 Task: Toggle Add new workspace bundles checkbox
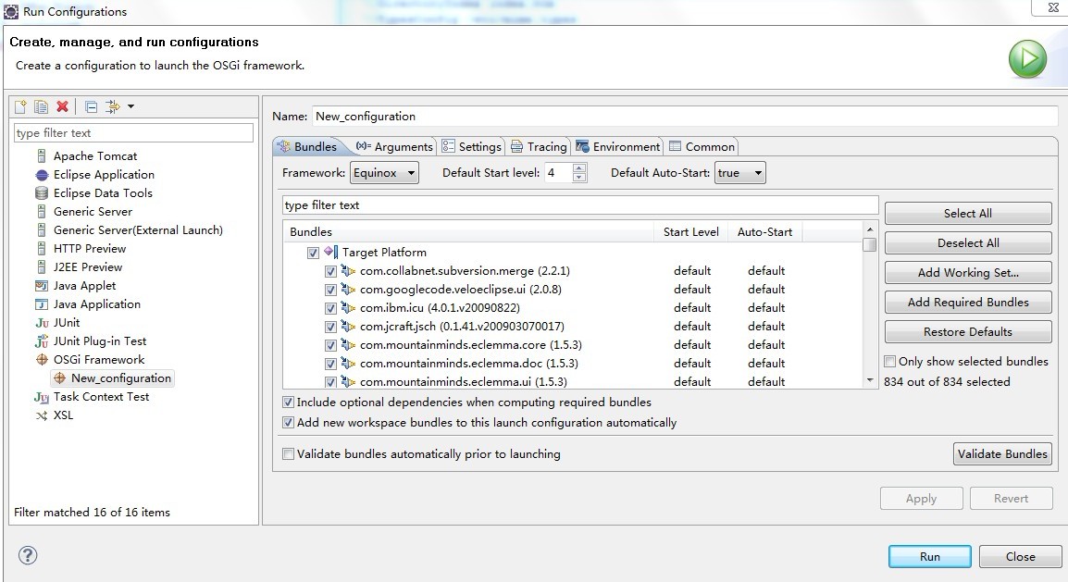point(288,423)
